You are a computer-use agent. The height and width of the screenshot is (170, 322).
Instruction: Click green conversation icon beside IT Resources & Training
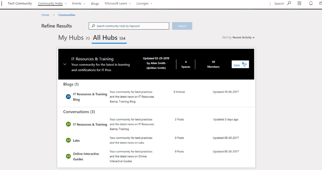(x=68, y=124)
